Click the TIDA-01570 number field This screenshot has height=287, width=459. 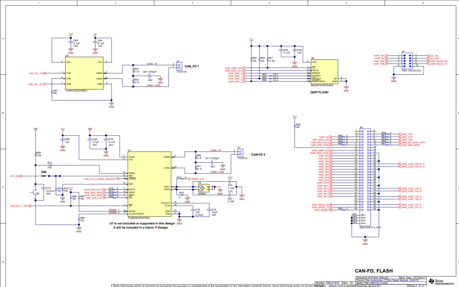click(332, 283)
